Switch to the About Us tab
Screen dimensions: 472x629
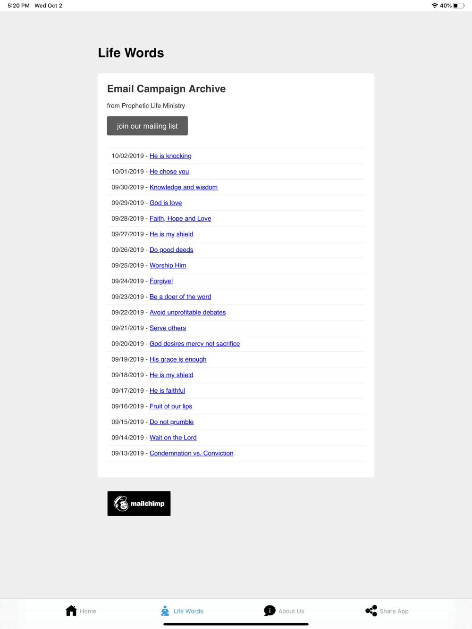pos(284,611)
